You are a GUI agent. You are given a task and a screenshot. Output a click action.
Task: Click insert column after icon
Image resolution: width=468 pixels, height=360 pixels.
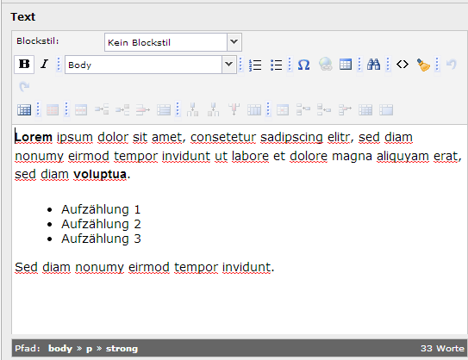[x=213, y=109]
